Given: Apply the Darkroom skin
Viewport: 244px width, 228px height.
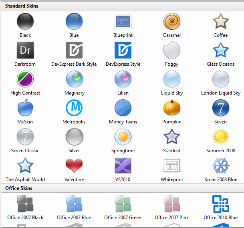Looking at the screenshot, I should pos(25,50).
